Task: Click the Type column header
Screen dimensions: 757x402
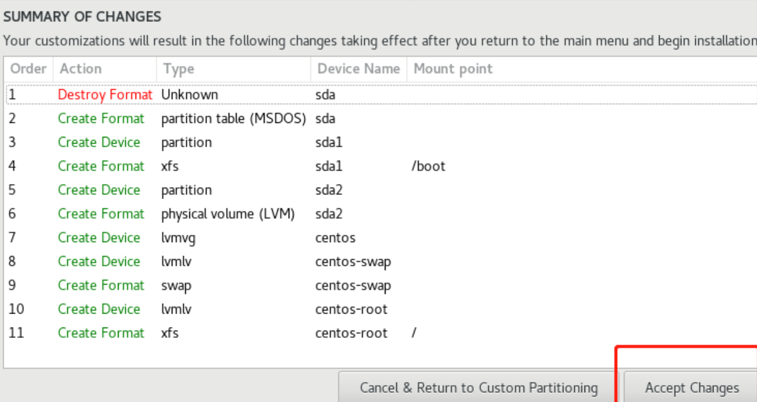Action: 178,69
